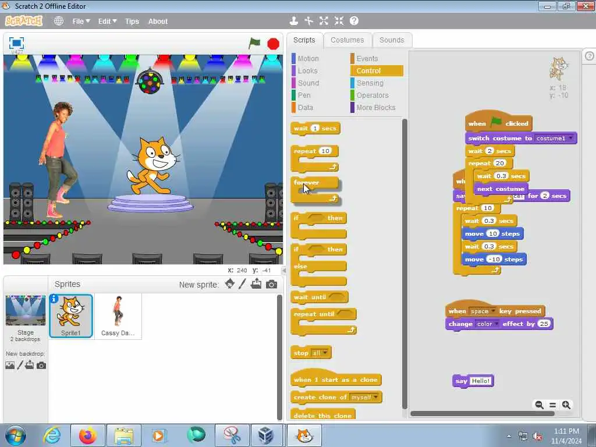The height and width of the screenshot is (447, 596).
Task: Select the Shrink sprite tool
Action: tap(339, 21)
